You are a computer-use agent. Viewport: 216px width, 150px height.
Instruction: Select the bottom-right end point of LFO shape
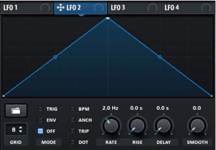click(212, 96)
